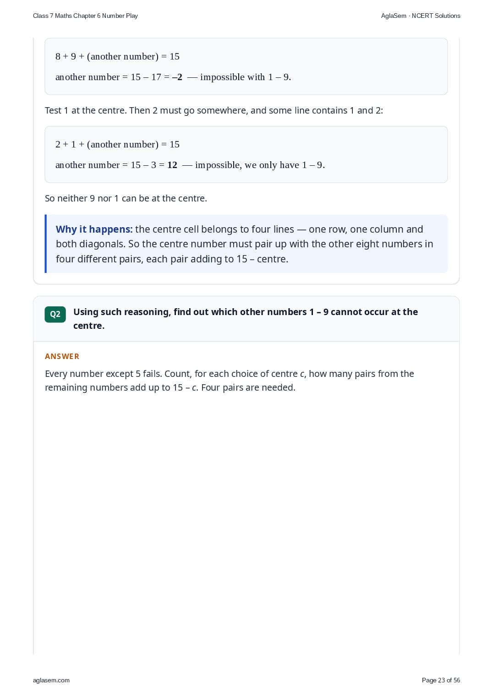Screen dimensions: 493x697
Task: Click the aglasem.com footer link
Action: pyautogui.click(x=51, y=680)
